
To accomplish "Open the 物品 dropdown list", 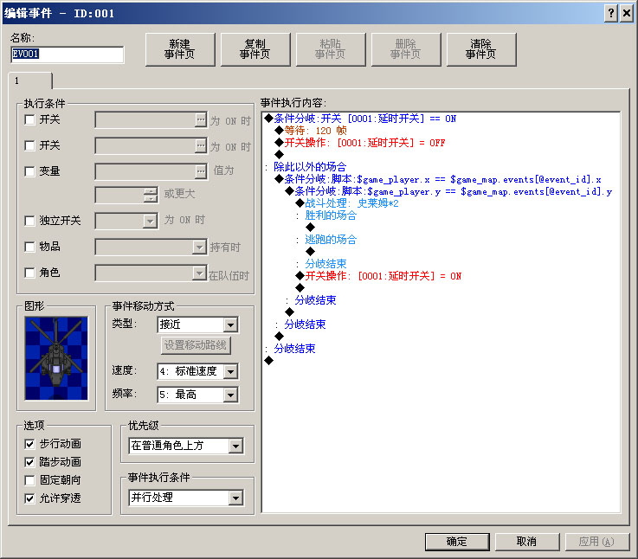I will click(199, 247).
